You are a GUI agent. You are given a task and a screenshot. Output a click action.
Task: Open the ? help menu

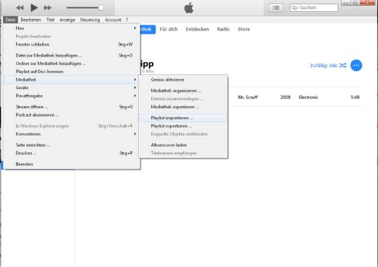pos(127,20)
